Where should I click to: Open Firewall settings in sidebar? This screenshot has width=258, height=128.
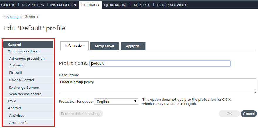point(16,73)
